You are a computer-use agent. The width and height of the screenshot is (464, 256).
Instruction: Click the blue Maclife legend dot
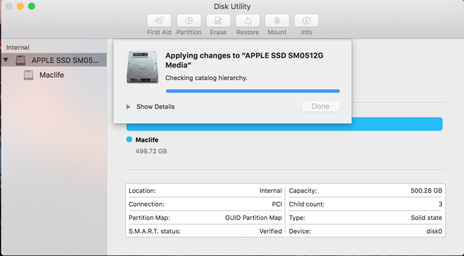tap(129, 139)
